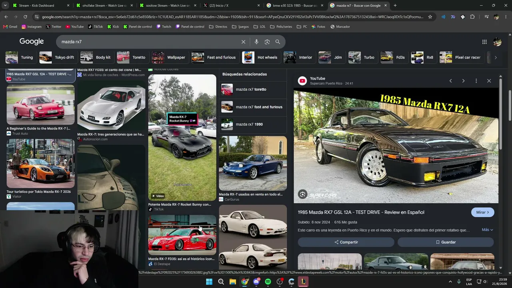Switch to the bmw e30 323i 1985 tab

pos(295,6)
